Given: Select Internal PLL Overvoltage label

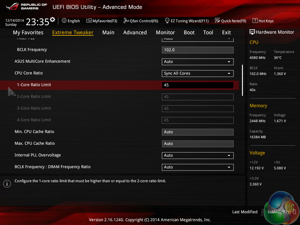Looking at the screenshot, I should tap(37, 155).
